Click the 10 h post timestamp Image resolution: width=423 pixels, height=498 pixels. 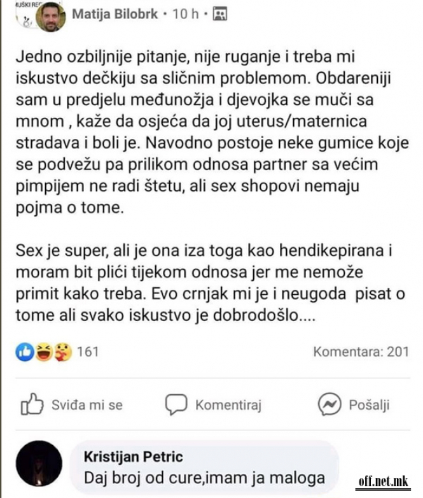click(188, 13)
